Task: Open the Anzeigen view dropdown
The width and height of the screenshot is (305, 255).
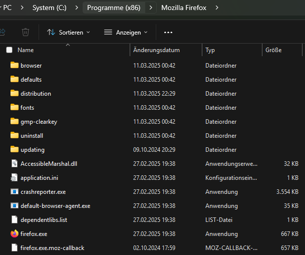Action: click(126, 32)
